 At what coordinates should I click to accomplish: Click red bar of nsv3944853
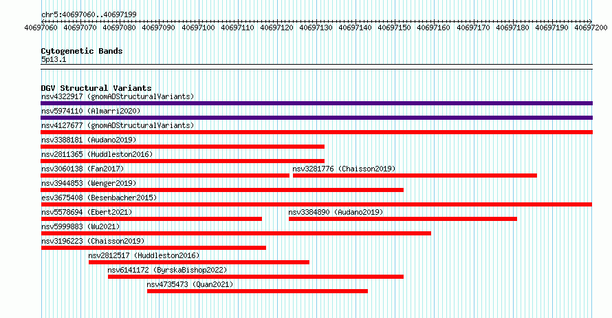222,190
